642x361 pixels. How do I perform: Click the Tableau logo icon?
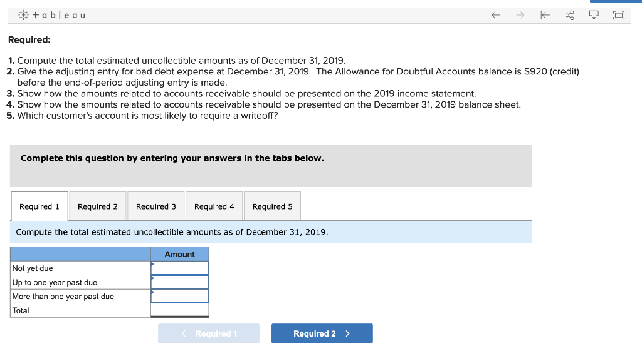point(23,14)
